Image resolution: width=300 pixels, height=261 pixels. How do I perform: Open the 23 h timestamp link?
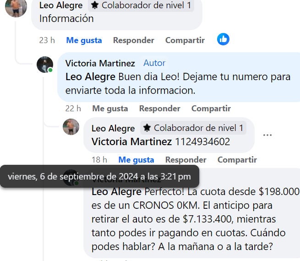pyautogui.click(x=47, y=40)
